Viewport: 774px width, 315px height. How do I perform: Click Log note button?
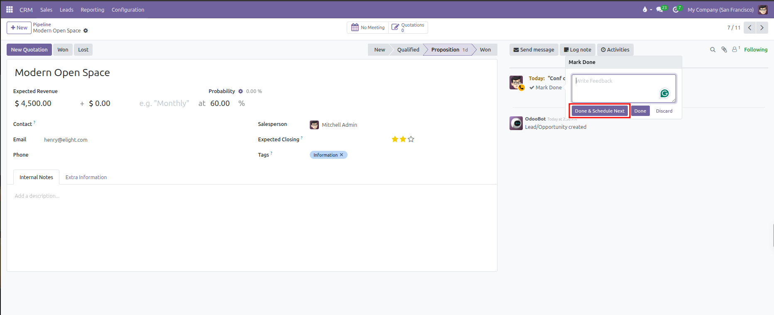pos(578,50)
